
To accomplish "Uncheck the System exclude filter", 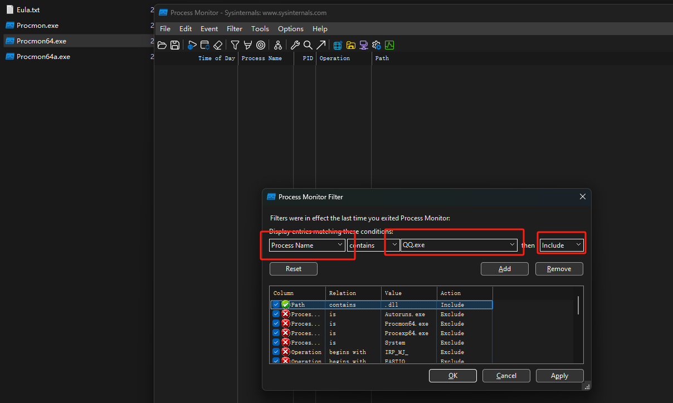I will [x=276, y=342].
